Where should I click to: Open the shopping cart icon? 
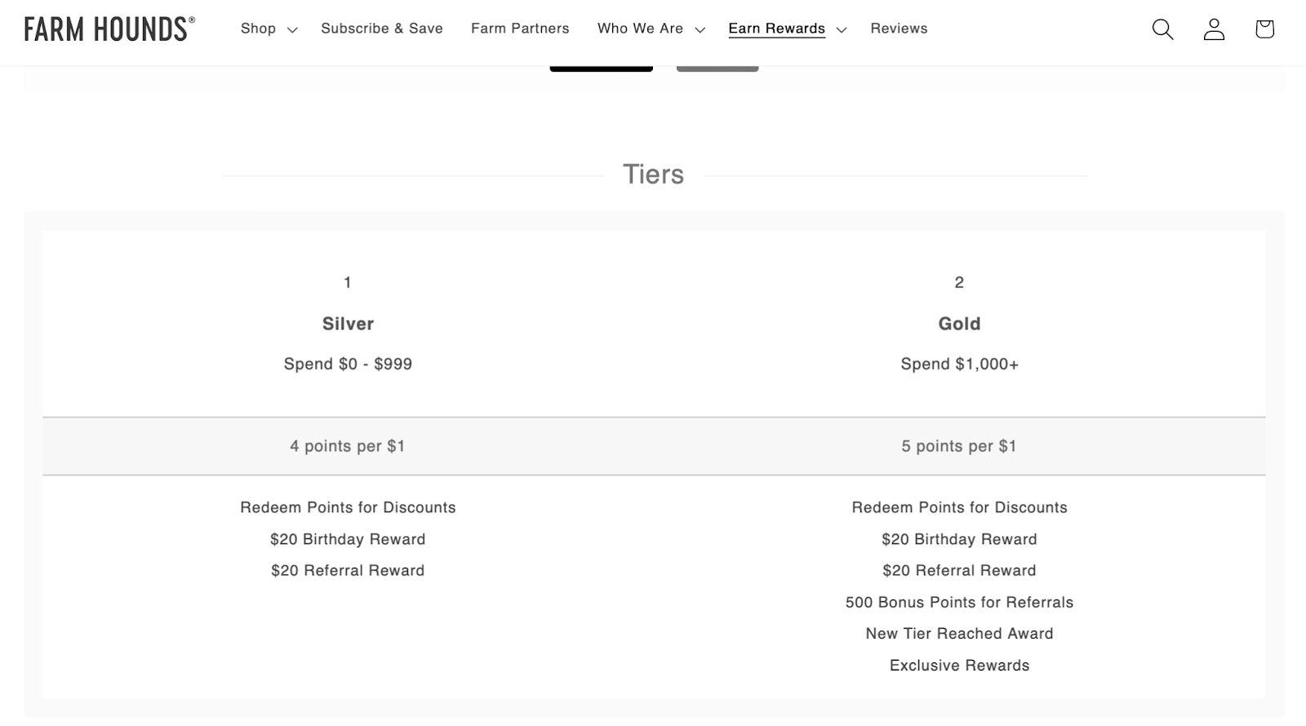tap(1264, 29)
